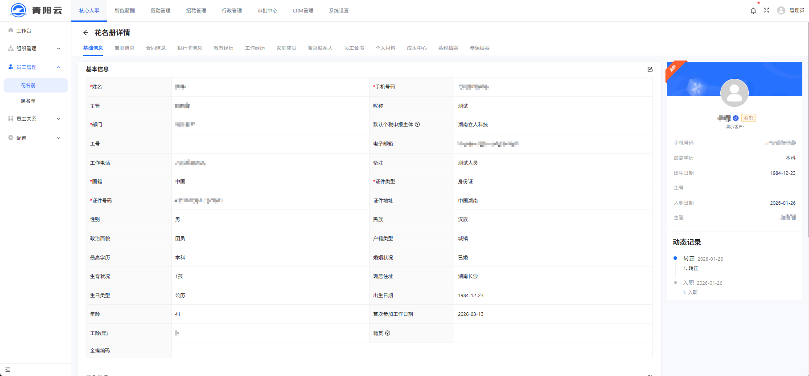This screenshot has width=809, height=376.
Task: Click the sidebar collapse icon at bottom
Action: 8,369
